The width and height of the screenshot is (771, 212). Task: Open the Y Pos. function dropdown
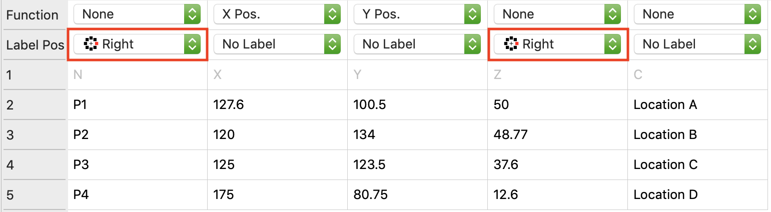tap(417, 14)
